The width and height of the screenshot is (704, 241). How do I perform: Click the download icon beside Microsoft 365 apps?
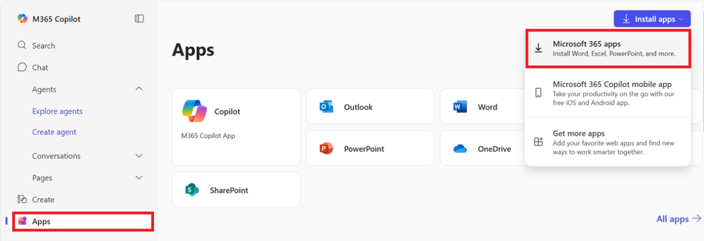coord(538,48)
